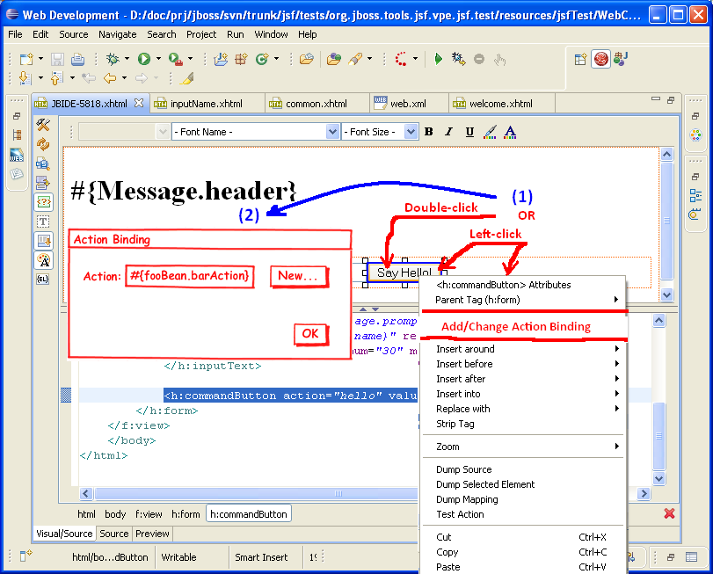713x574 pixels.
Task: Expand Insert around submenu in context menu
Action: [523, 349]
